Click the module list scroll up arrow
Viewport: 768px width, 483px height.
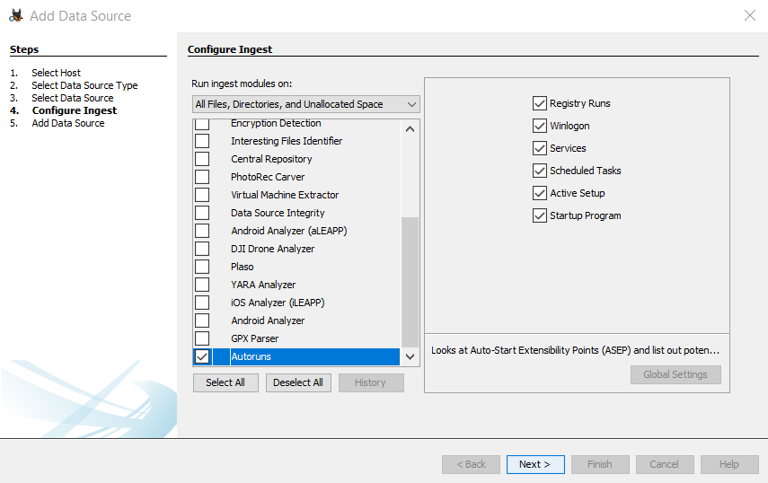point(410,129)
